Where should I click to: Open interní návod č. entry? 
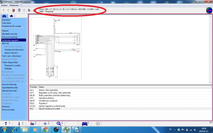(x=11, y=53)
